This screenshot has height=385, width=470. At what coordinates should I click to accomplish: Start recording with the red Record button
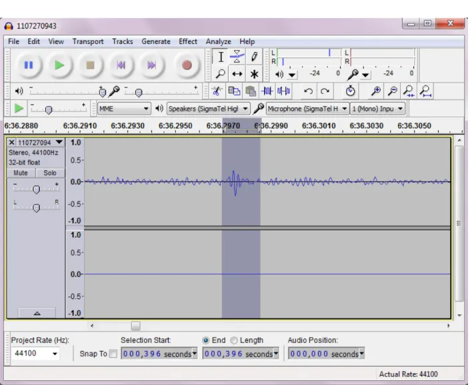[187, 65]
